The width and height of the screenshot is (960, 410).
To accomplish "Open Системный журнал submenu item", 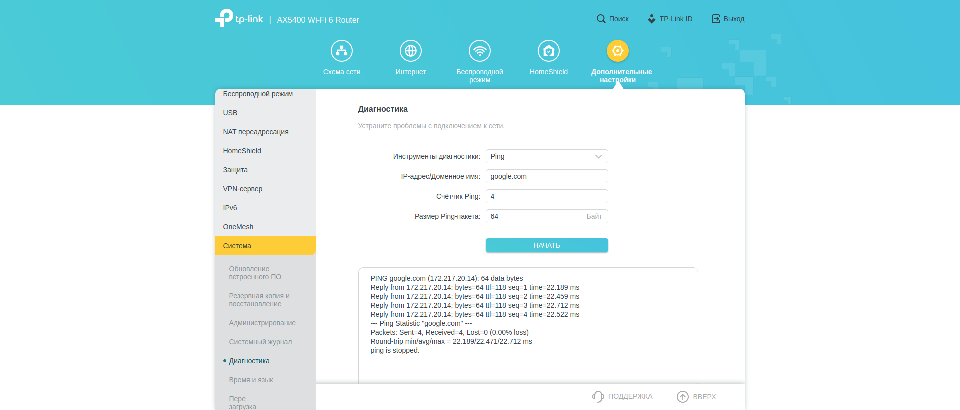I will click(x=260, y=342).
